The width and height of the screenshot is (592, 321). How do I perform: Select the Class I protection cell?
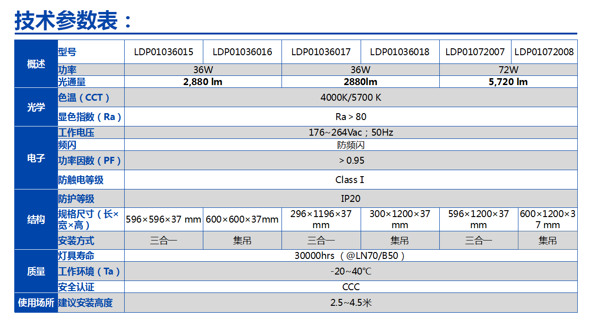[350, 180]
